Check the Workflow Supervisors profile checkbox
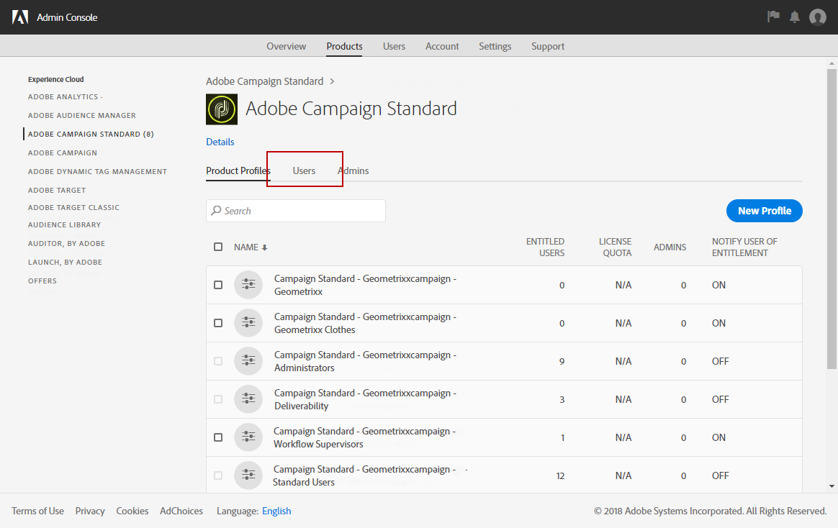This screenshot has width=838, height=528. 218,437
